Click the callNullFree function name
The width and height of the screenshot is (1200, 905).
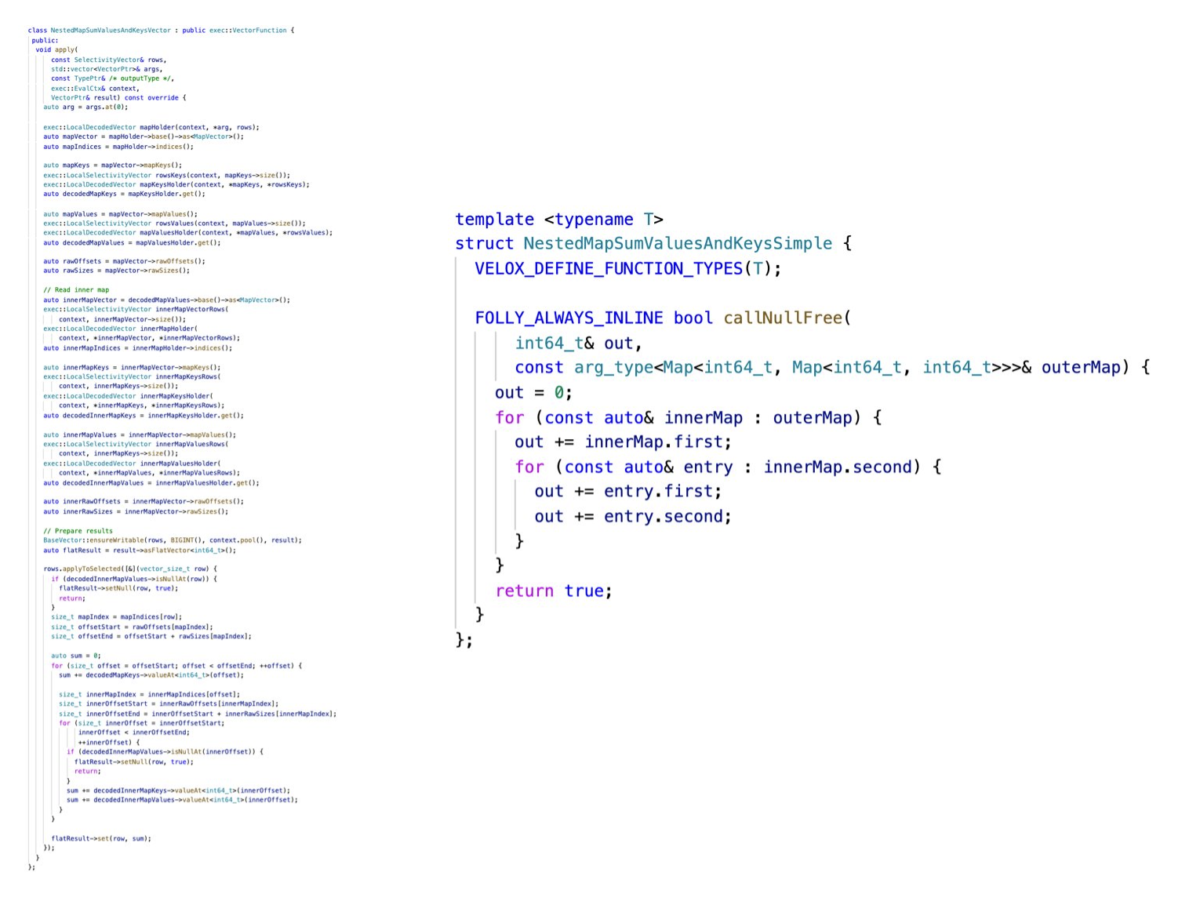[x=782, y=318]
